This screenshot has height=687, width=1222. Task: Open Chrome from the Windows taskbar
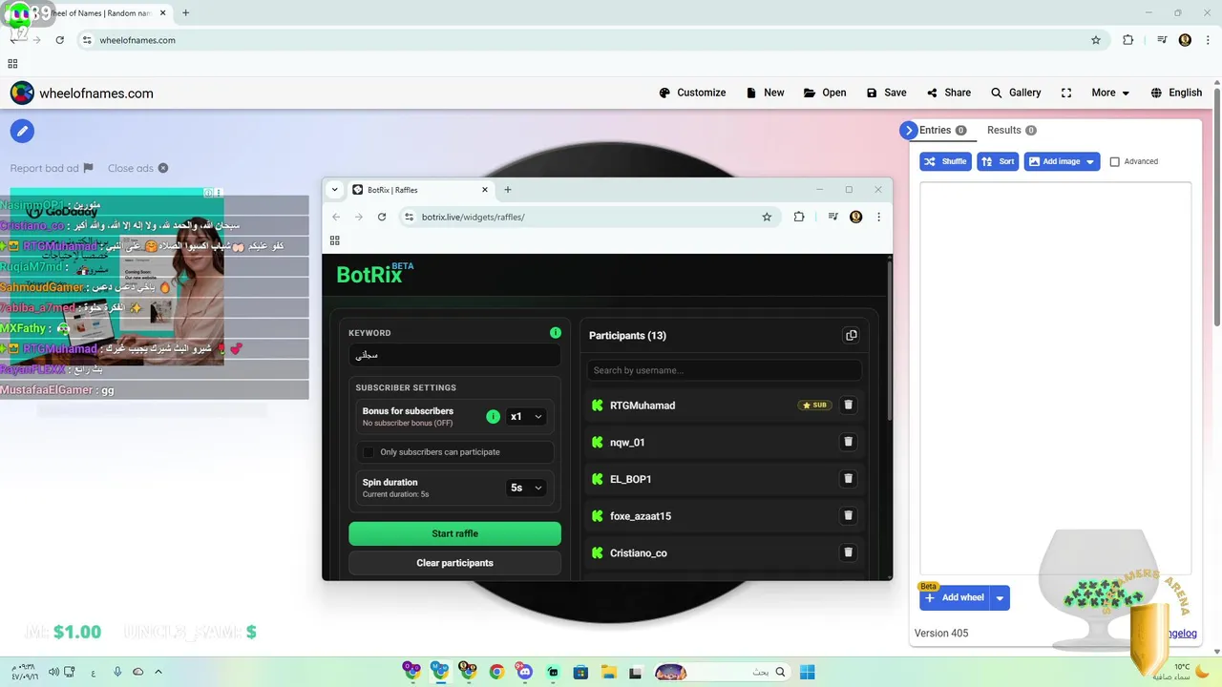tap(496, 672)
